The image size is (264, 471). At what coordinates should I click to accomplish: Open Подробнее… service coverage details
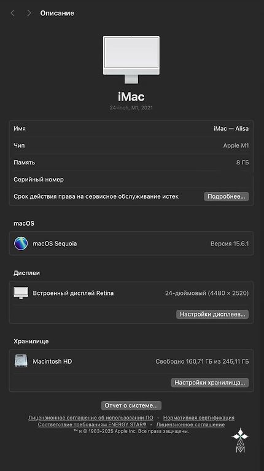[227, 196]
